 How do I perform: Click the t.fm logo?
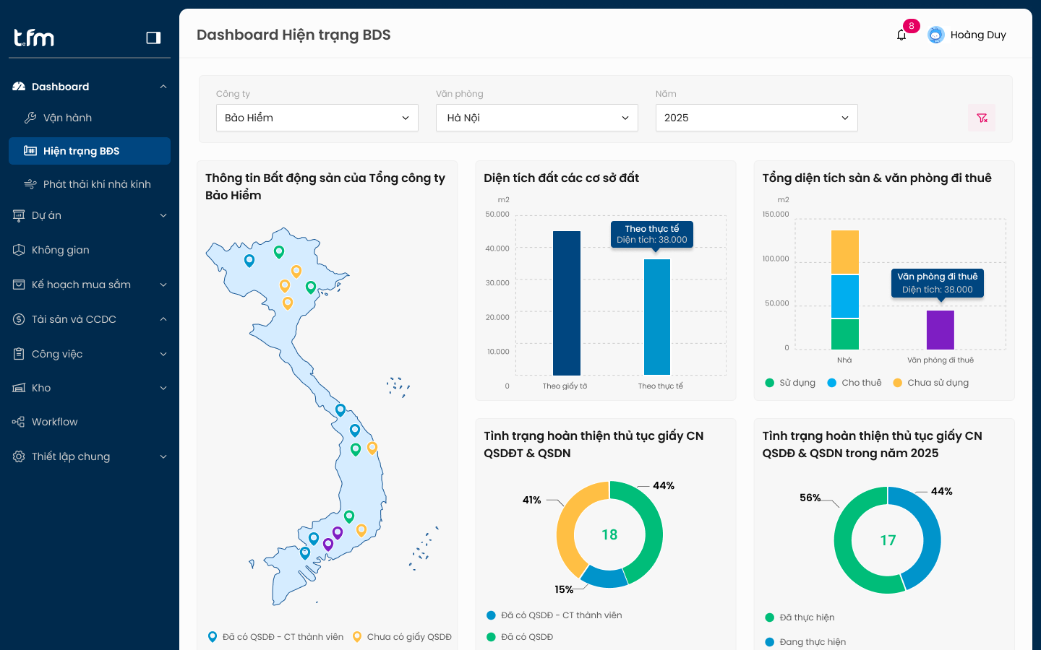[x=34, y=38]
